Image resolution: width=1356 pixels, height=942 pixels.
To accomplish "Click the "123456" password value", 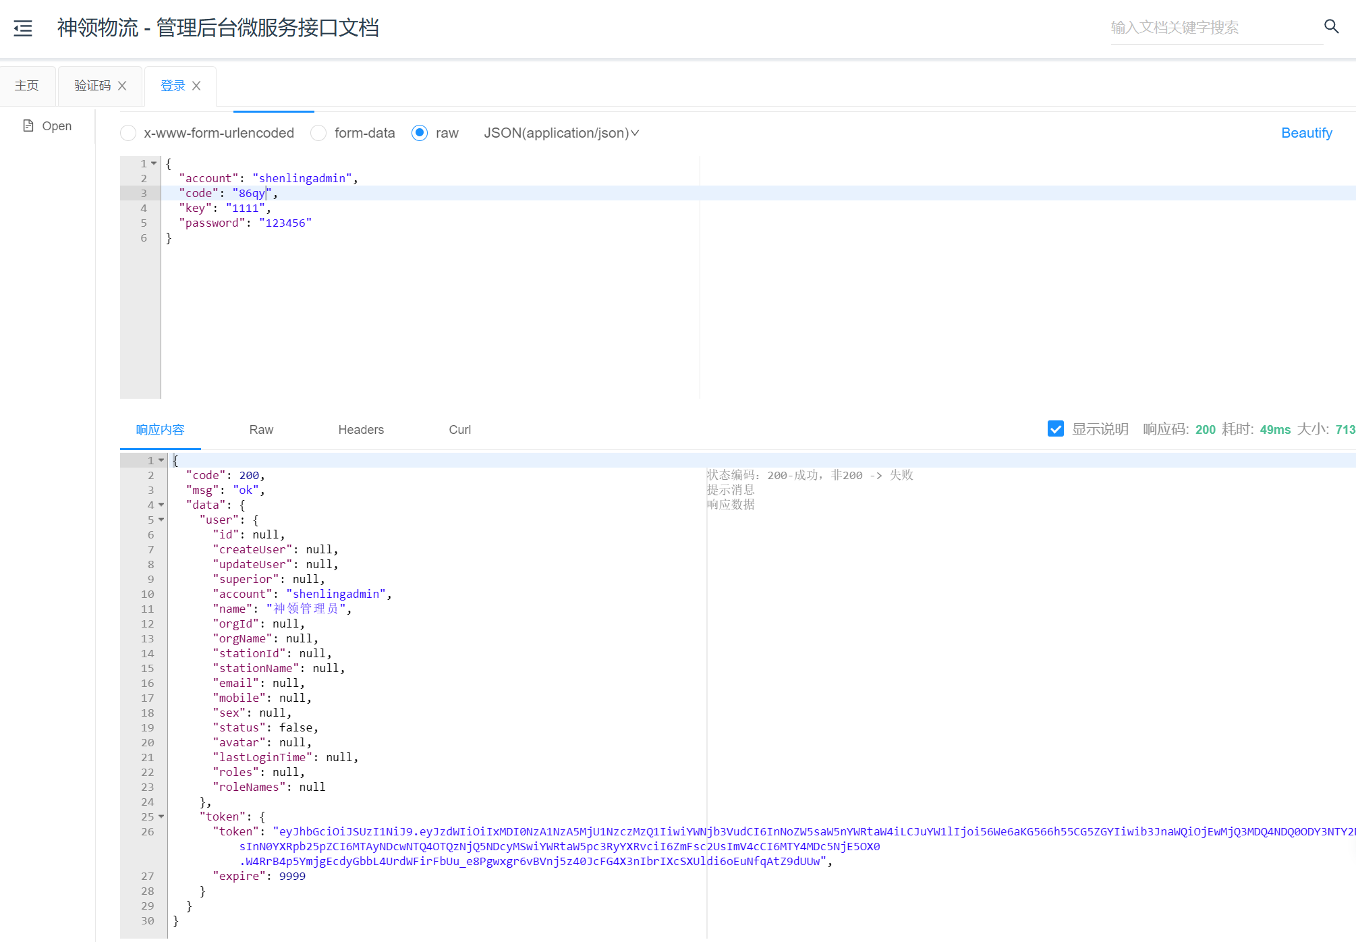I will coord(285,223).
